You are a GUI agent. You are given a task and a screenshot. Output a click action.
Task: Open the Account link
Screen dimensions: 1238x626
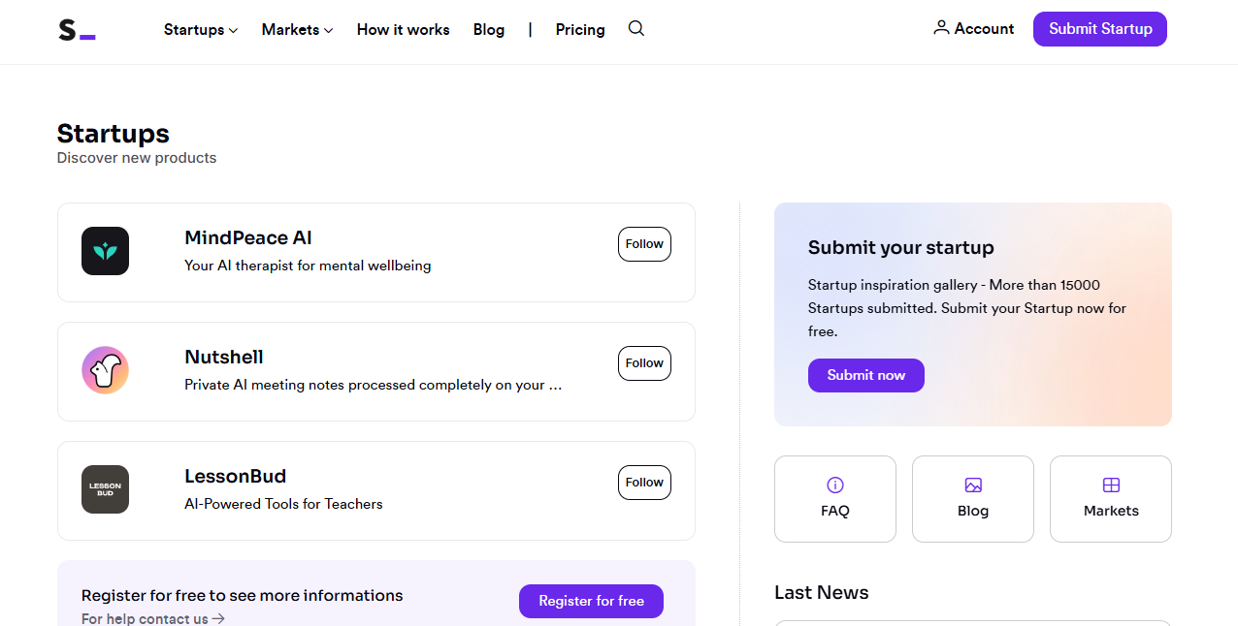click(x=974, y=29)
